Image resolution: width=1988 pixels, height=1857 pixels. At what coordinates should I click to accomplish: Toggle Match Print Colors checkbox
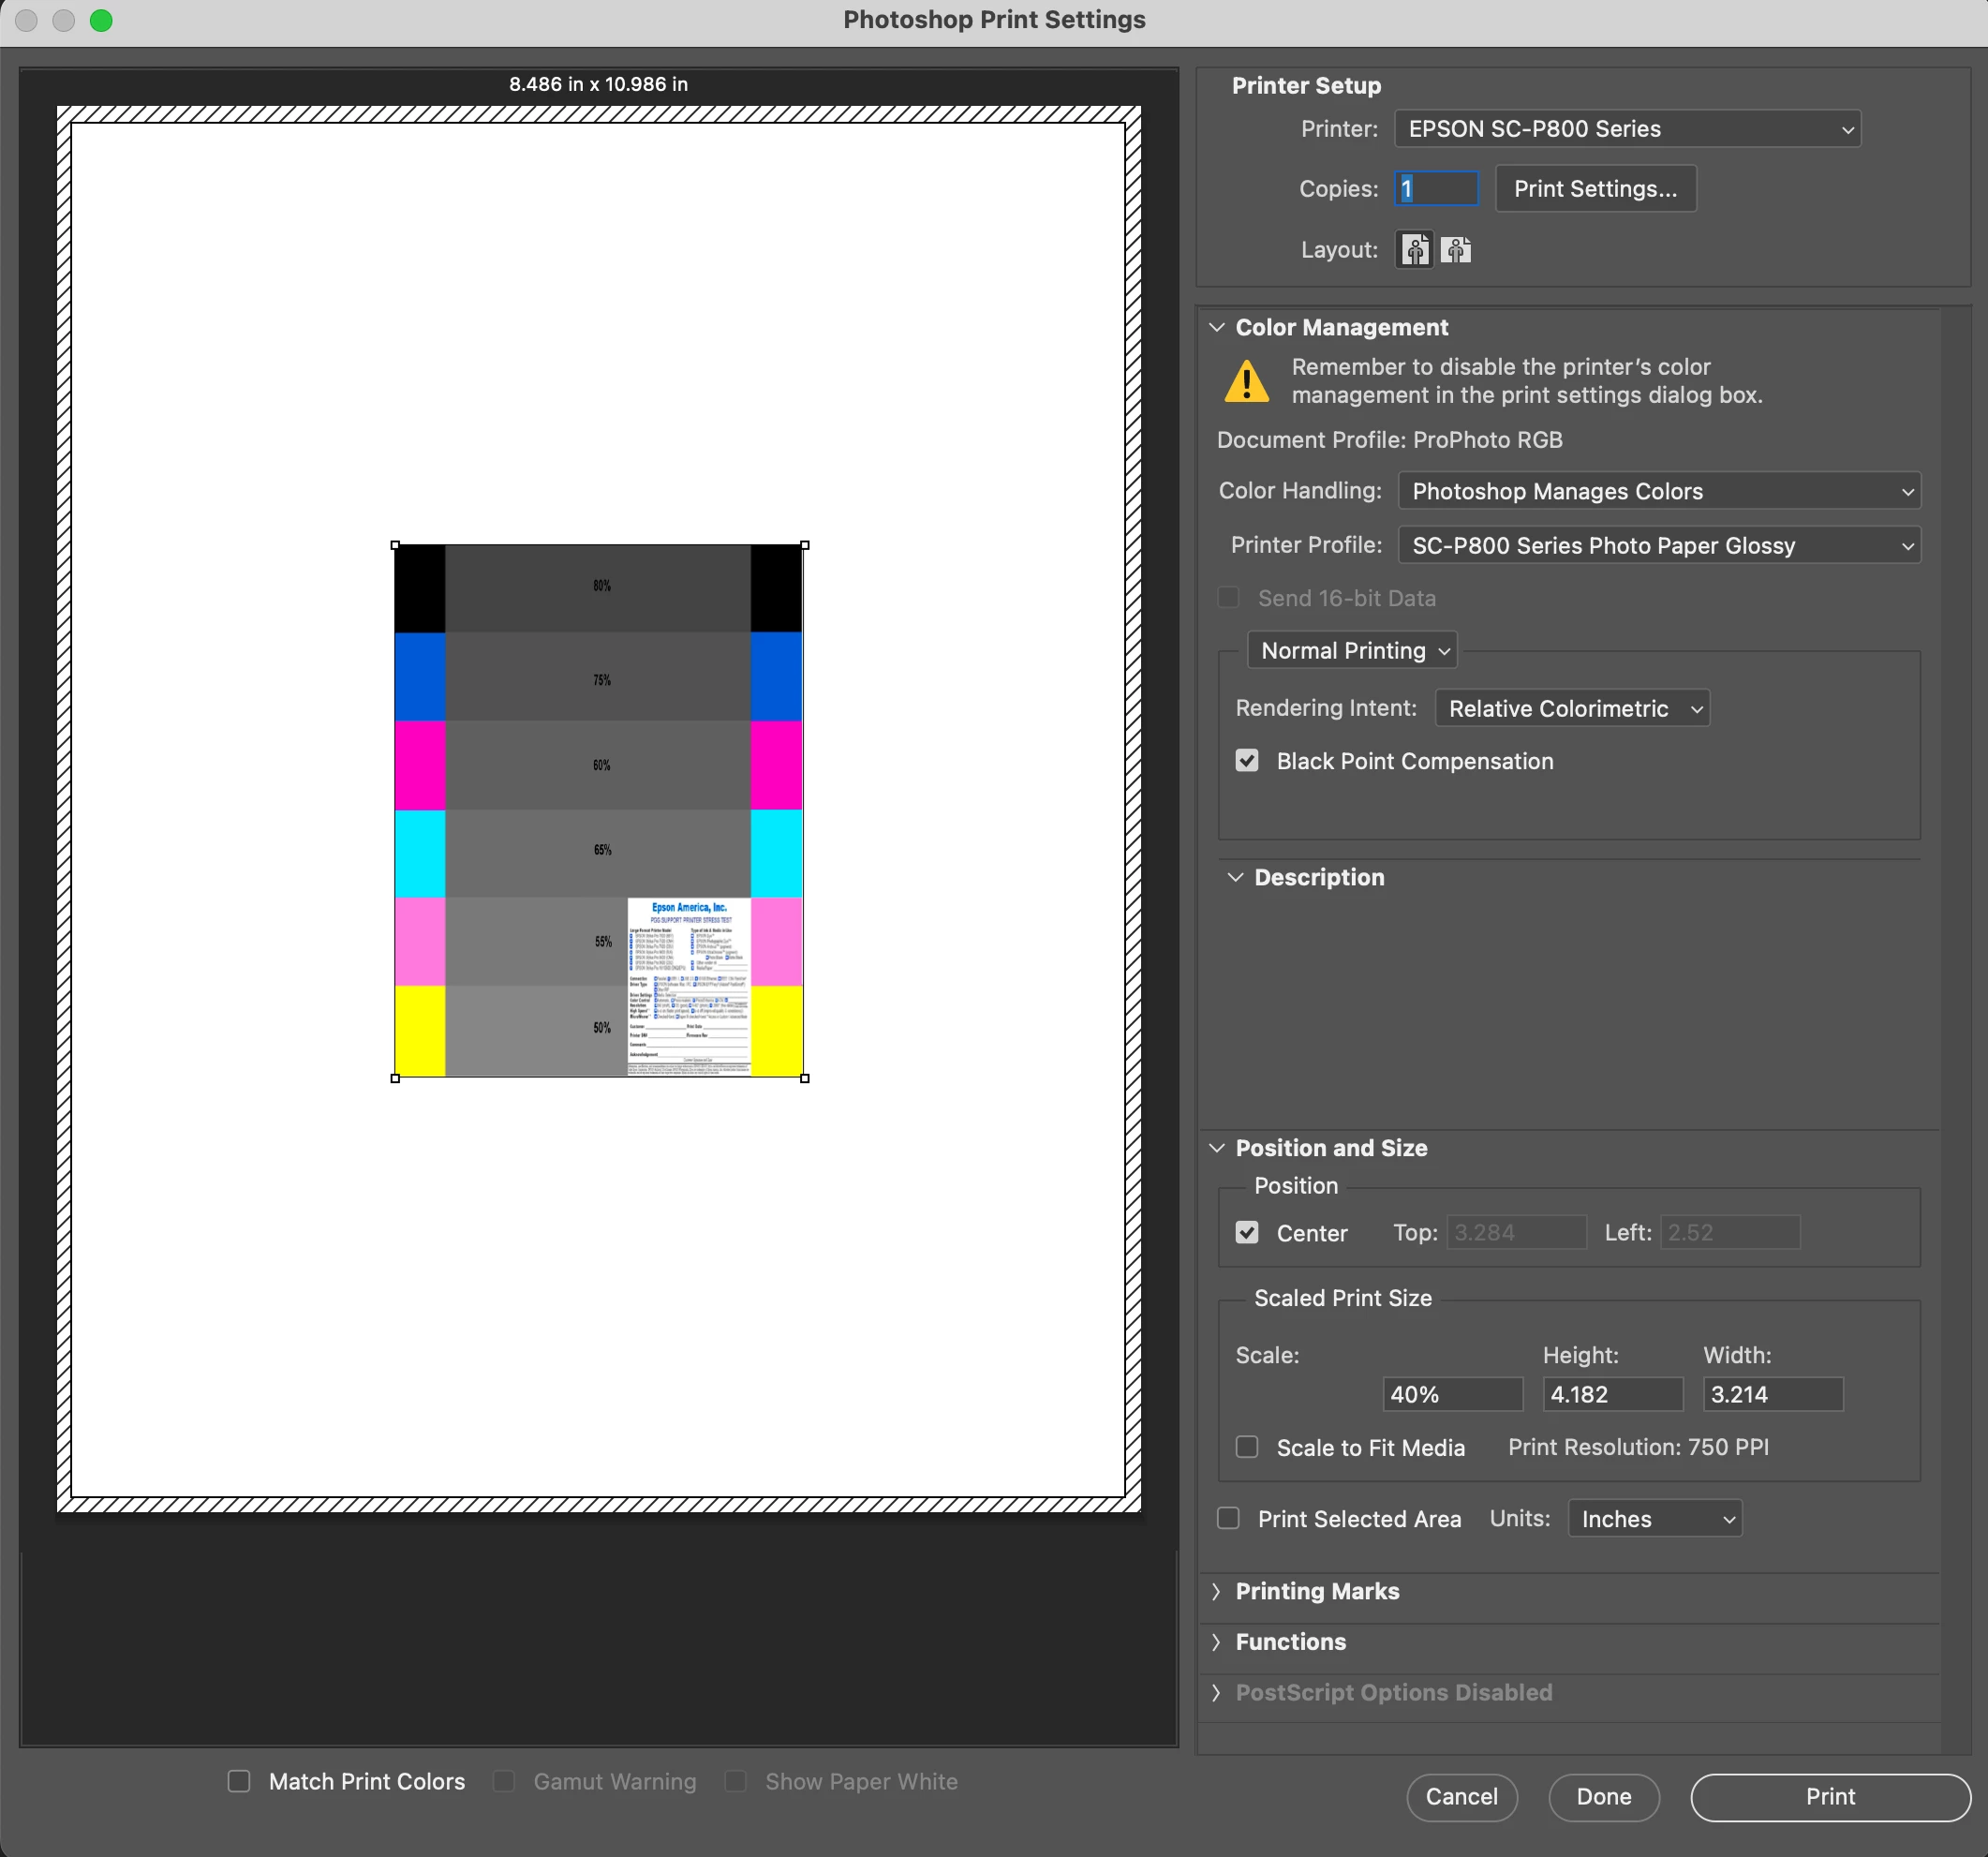239,1781
